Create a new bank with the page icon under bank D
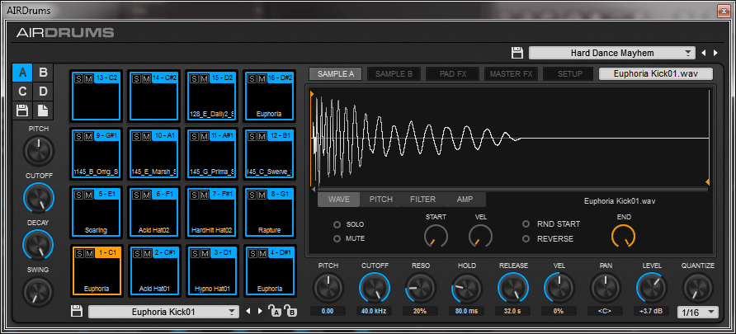This screenshot has height=334, width=736. pos(43,111)
